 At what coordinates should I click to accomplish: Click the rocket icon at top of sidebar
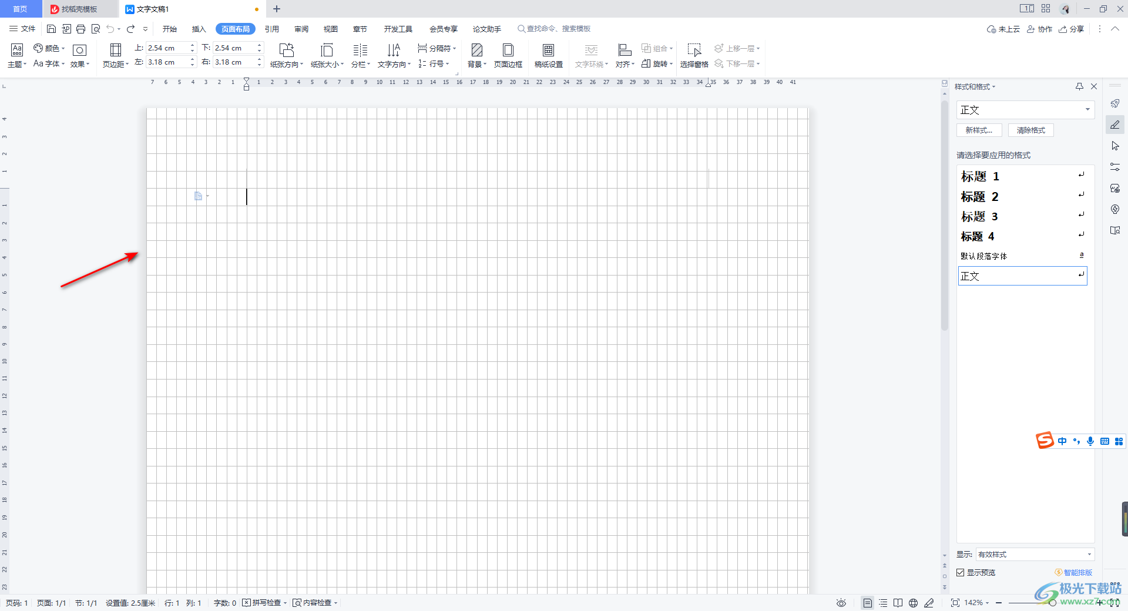[x=1115, y=103]
